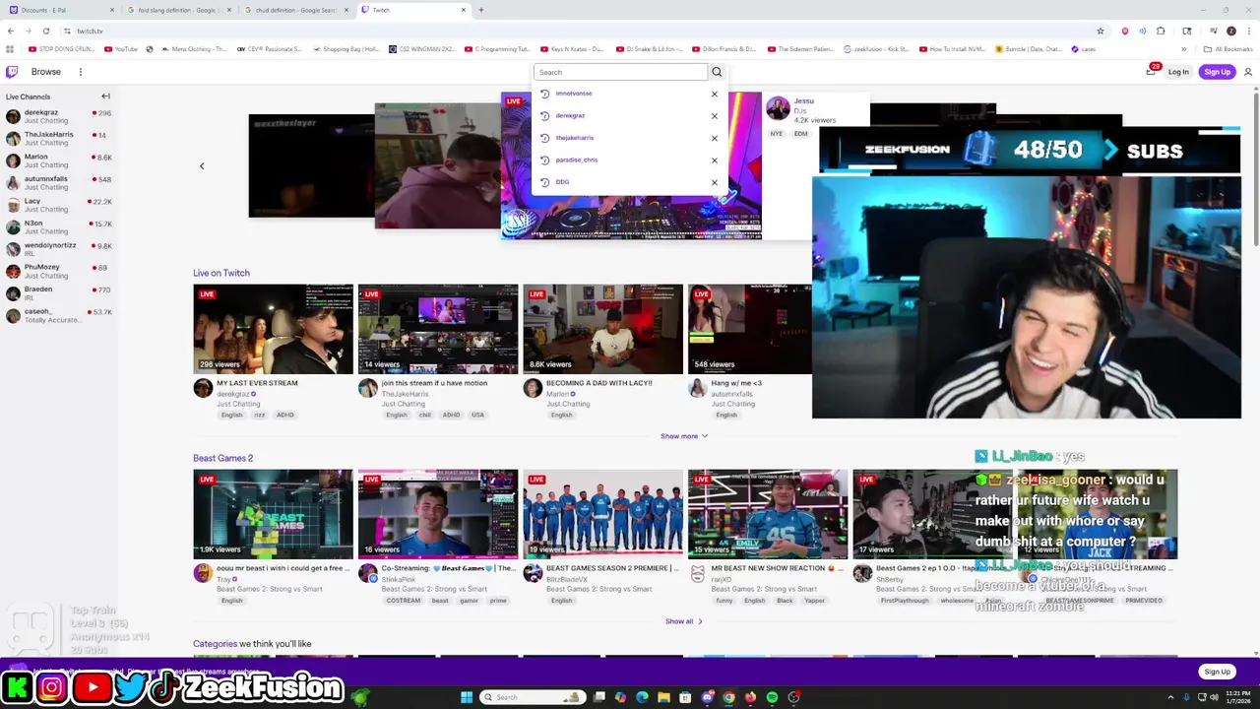The height and width of the screenshot is (709, 1260).
Task: Click the Beast Games 2 section heading
Action: coord(222,458)
